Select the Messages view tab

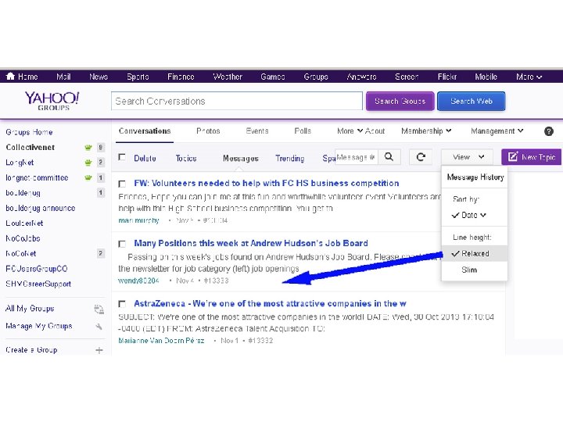241,158
